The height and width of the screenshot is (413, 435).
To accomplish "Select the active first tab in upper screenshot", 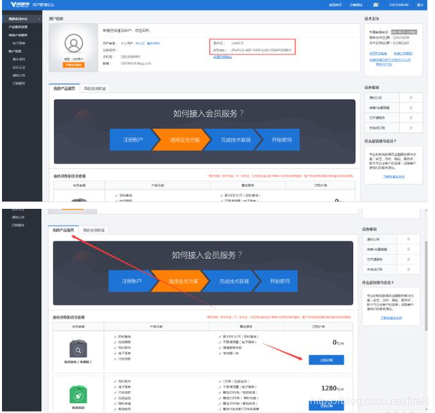I will 64,88.
